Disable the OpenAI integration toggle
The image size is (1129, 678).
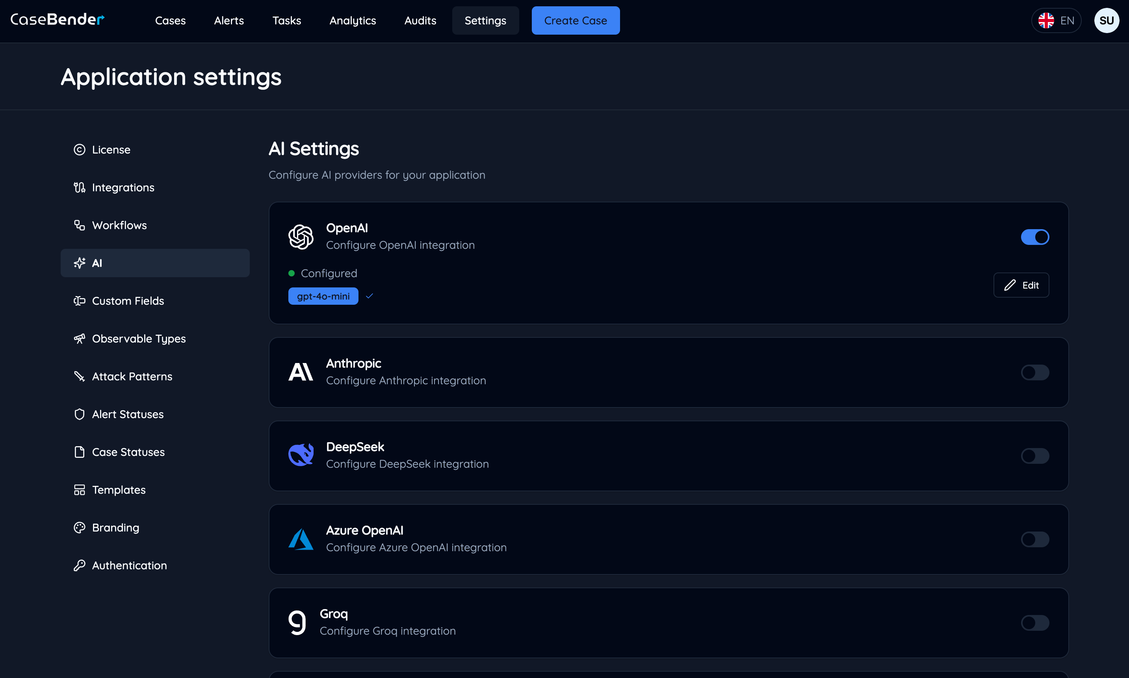pyautogui.click(x=1035, y=237)
